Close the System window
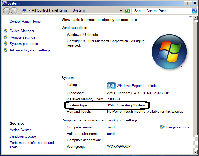 click(195, 3)
